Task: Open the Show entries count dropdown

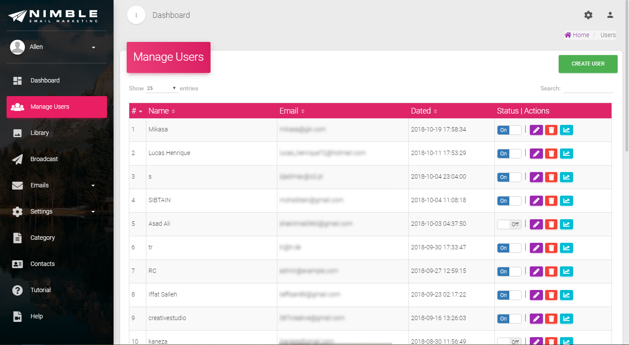Action: 162,88
